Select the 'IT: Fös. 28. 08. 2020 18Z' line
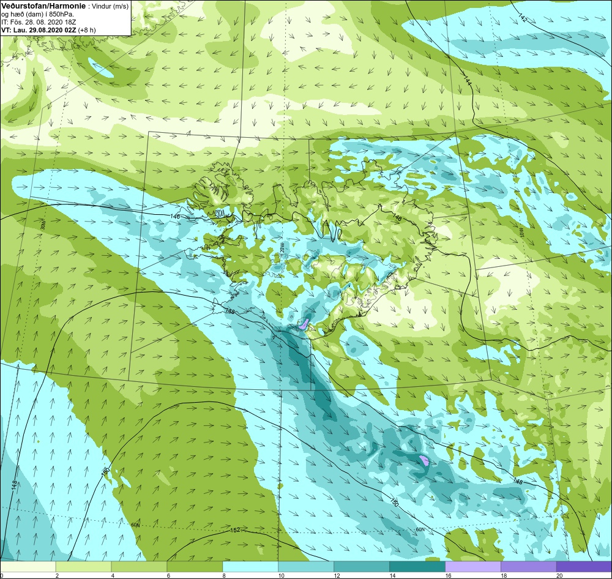Screen dimensions: 612x579 [x=38, y=22]
